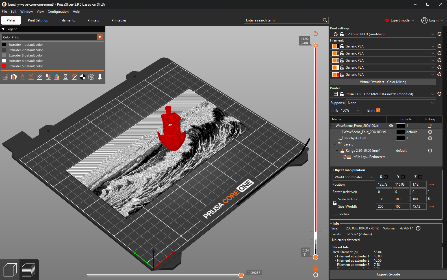
Task: Open the printer preset edit cog
Action: click(x=439, y=94)
